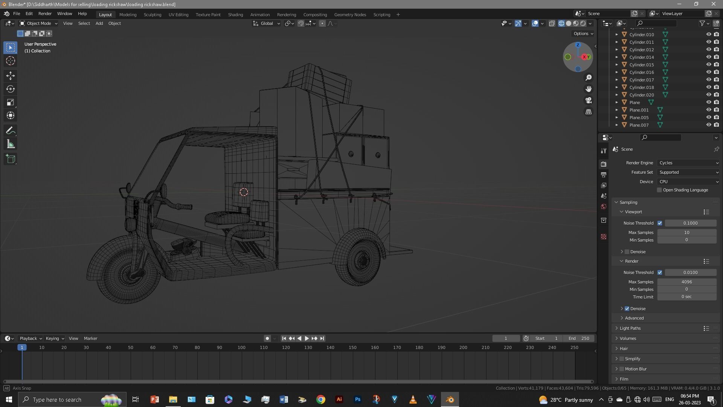Click the End frame field 250
Screen dimensions: 723x407
pos(579,338)
